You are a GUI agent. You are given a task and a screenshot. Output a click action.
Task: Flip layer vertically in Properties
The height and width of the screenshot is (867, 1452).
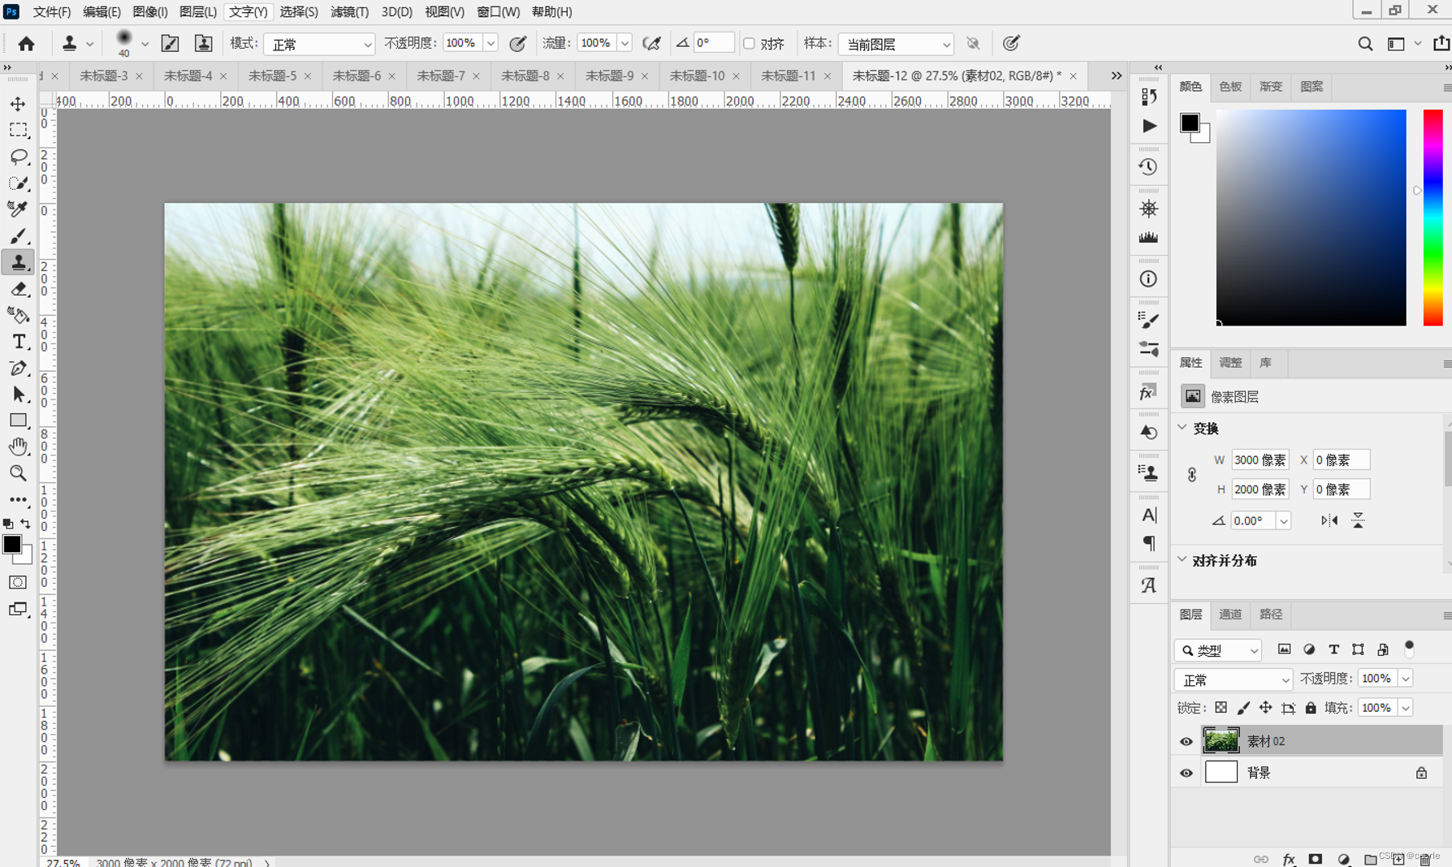tap(1358, 520)
